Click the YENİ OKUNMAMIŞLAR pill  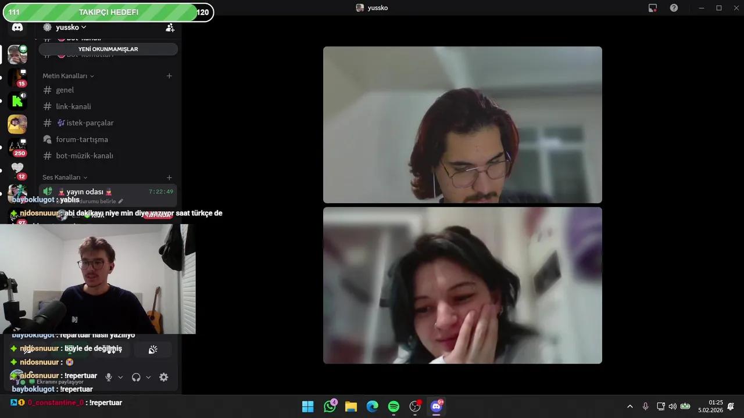point(108,49)
